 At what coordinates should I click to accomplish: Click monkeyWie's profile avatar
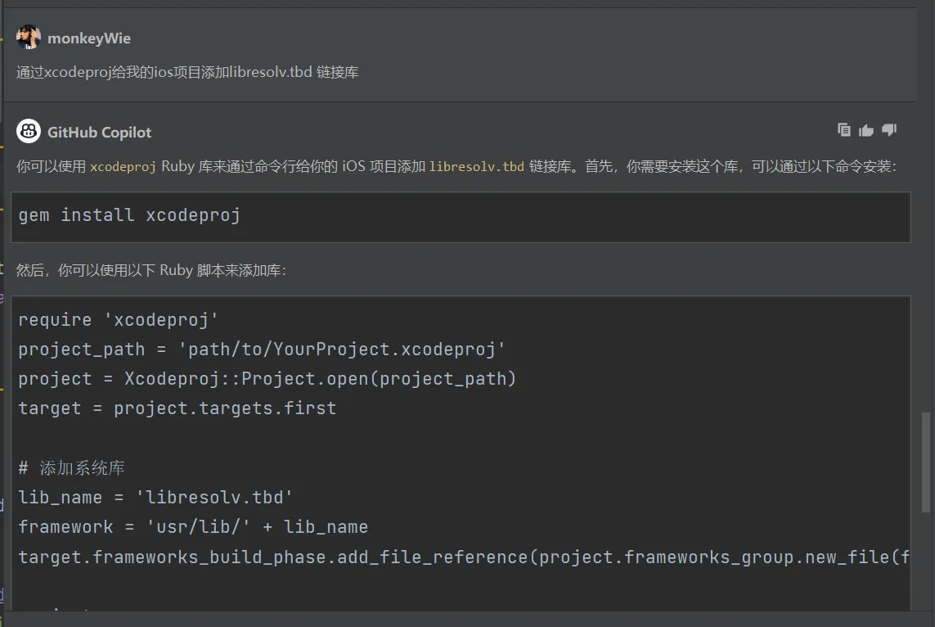(29, 38)
